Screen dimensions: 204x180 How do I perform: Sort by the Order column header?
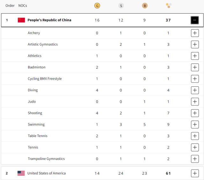pyautogui.click(x=10, y=5)
